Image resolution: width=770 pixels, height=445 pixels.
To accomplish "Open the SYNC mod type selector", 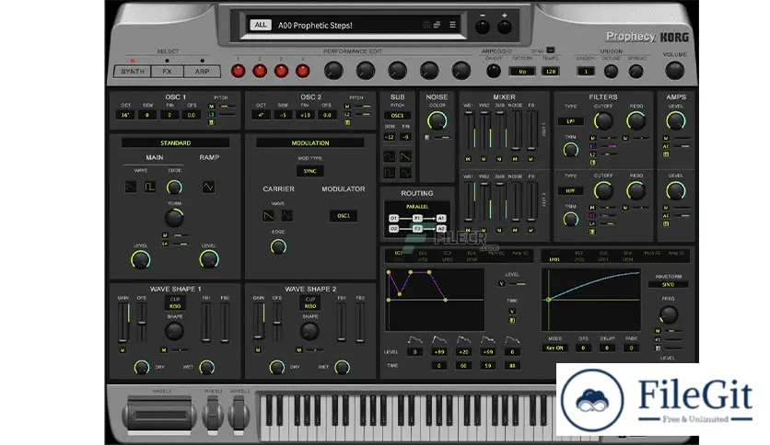I will click(x=309, y=171).
